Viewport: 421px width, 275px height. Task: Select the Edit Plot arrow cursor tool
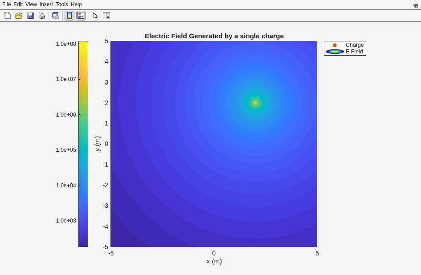(x=95, y=16)
